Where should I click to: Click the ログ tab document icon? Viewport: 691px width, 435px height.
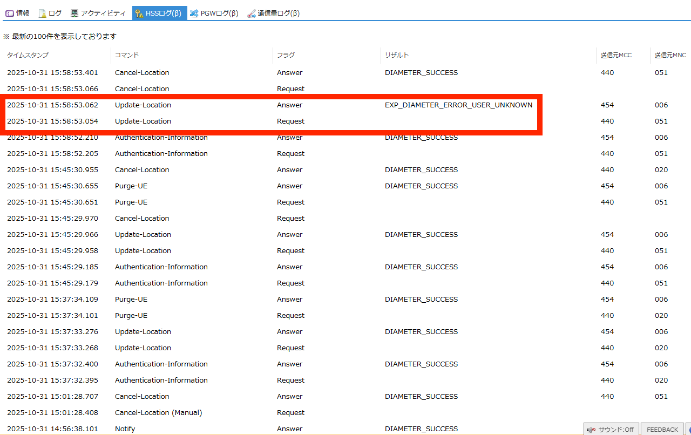click(x=43, y=13)
